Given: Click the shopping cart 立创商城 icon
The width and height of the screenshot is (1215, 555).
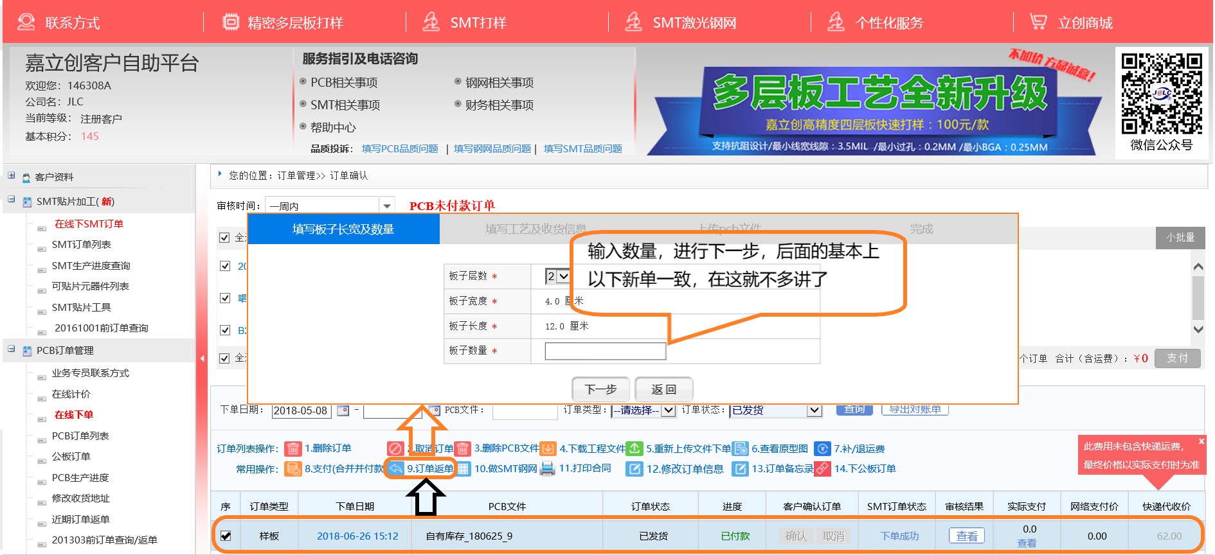Looking at the screenshot, I should click(1038, 22).
